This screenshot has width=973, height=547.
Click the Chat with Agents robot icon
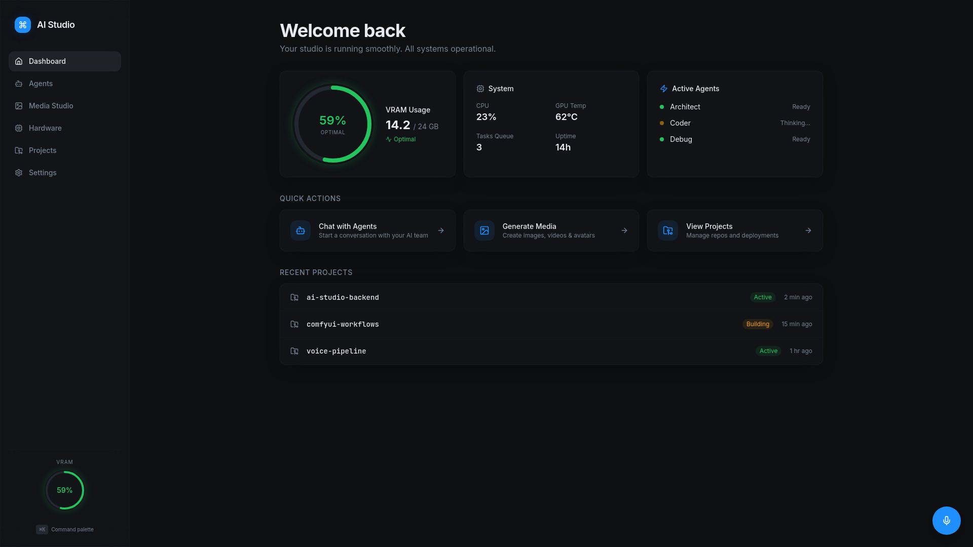pyautogui.click(x=301, y=230)
